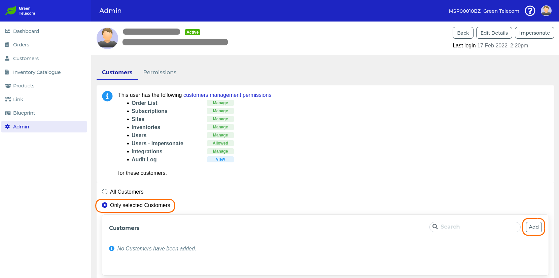559x278 pixels.
Task: Click the info icon beside No Customers message
Action: point(112,248)
